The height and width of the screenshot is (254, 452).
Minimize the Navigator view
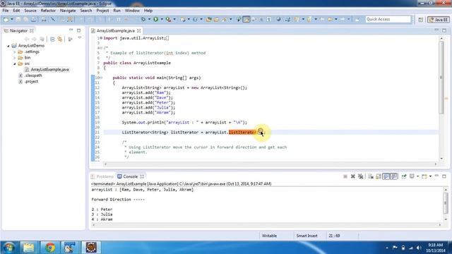pos(71,30)
